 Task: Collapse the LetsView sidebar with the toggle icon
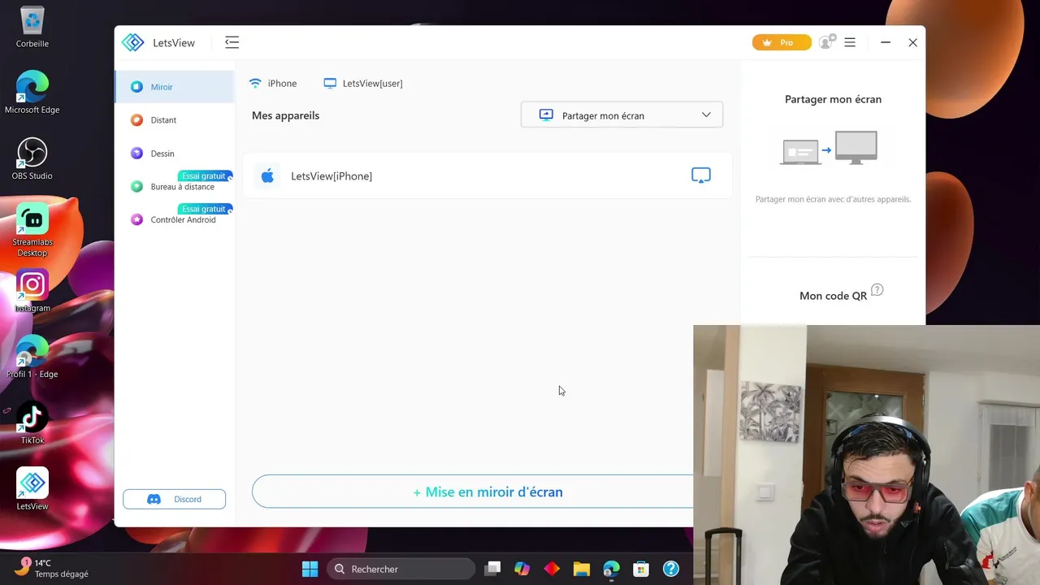232,42
